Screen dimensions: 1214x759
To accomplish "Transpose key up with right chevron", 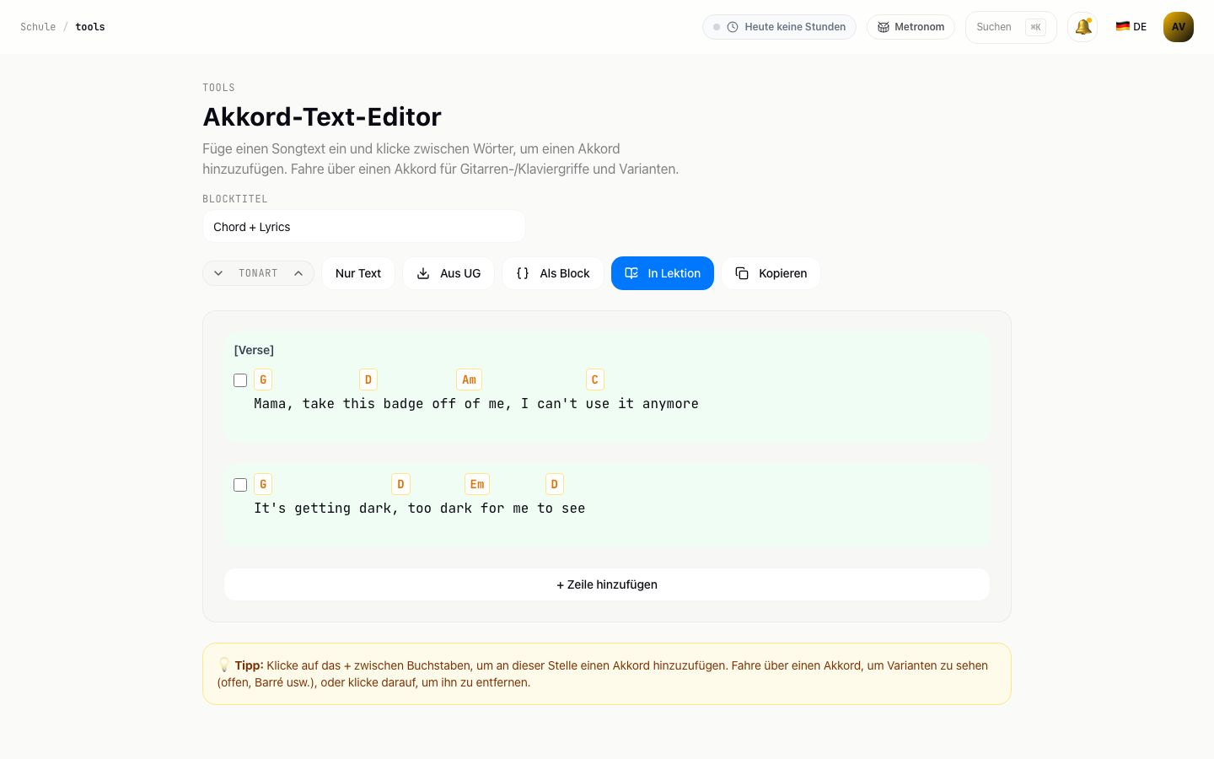I will click(x=298, y=273).
